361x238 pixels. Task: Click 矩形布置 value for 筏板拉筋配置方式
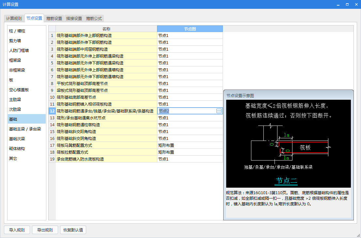pos(190,152)
